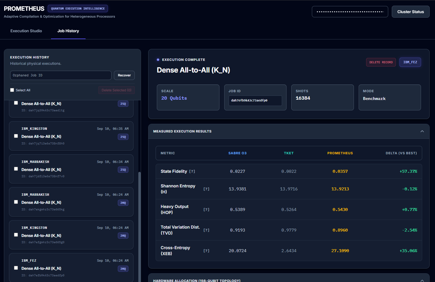Click the IBM_FEZ backend badge in header

410,62
